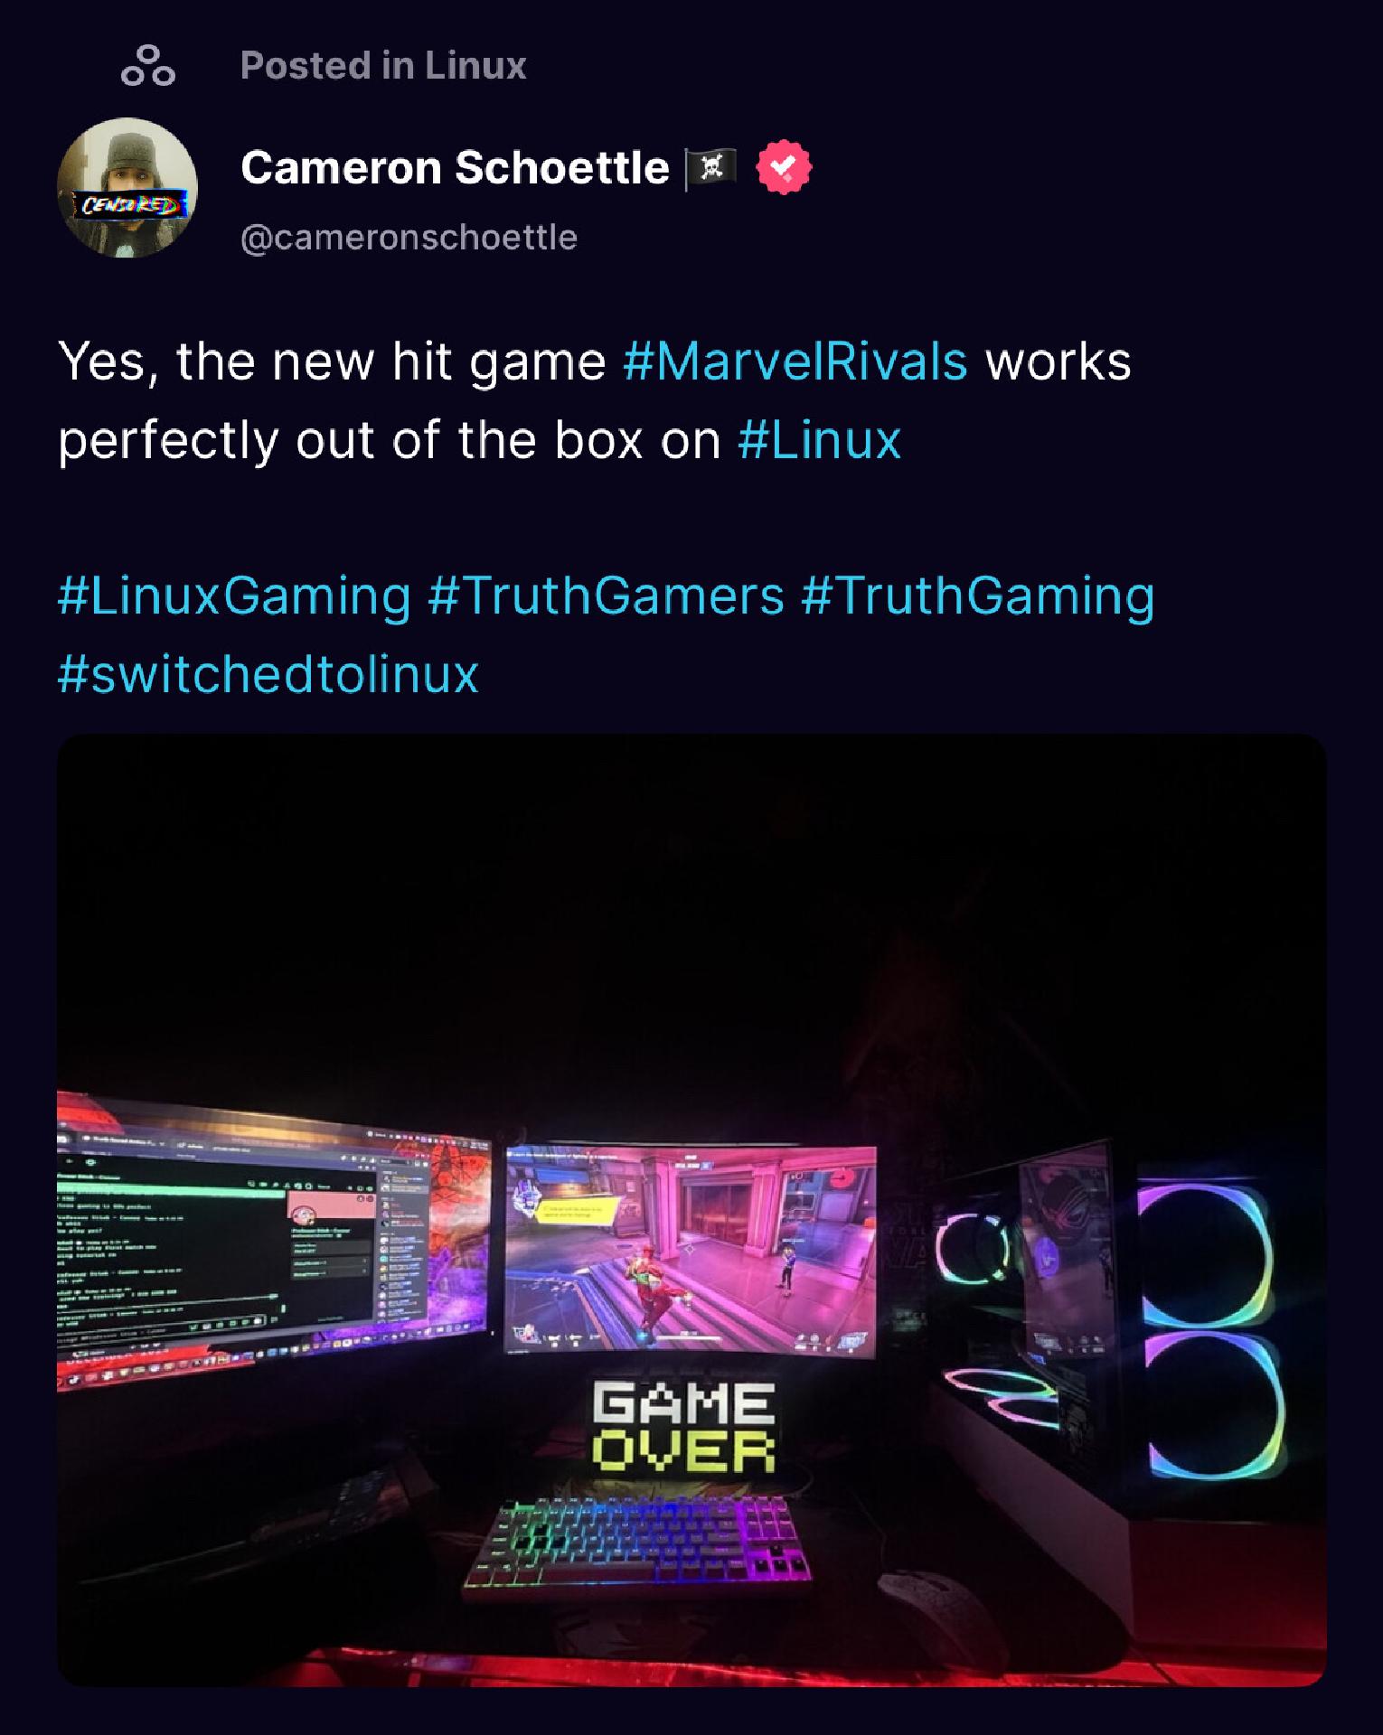Viewport: 1383px width, 1735px height.
Task: Open the #LinuxGaming hashtag
Action: [x=234, y=596]
